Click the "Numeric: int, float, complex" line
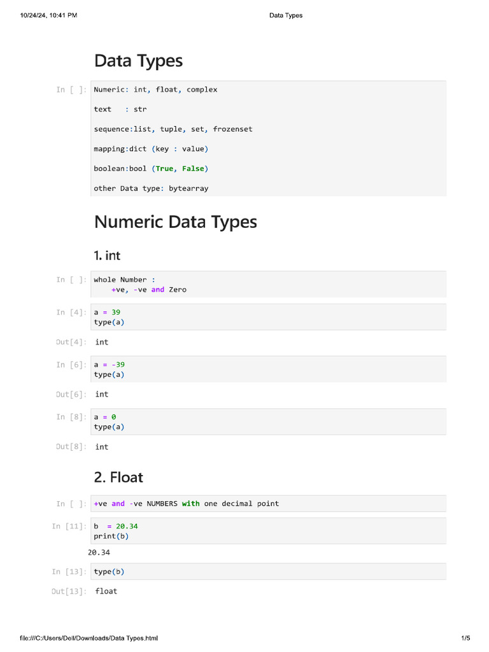The height and width of the screenshot is (652, 489). pos(155,90)
